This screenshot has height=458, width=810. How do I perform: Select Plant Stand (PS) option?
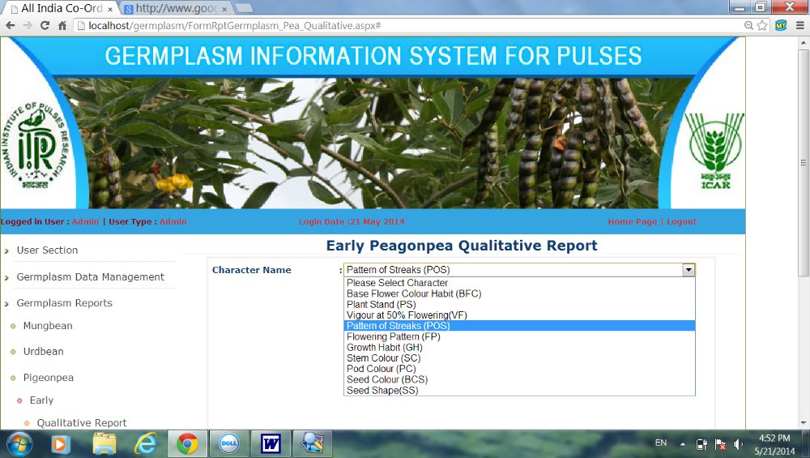[519, 305]
